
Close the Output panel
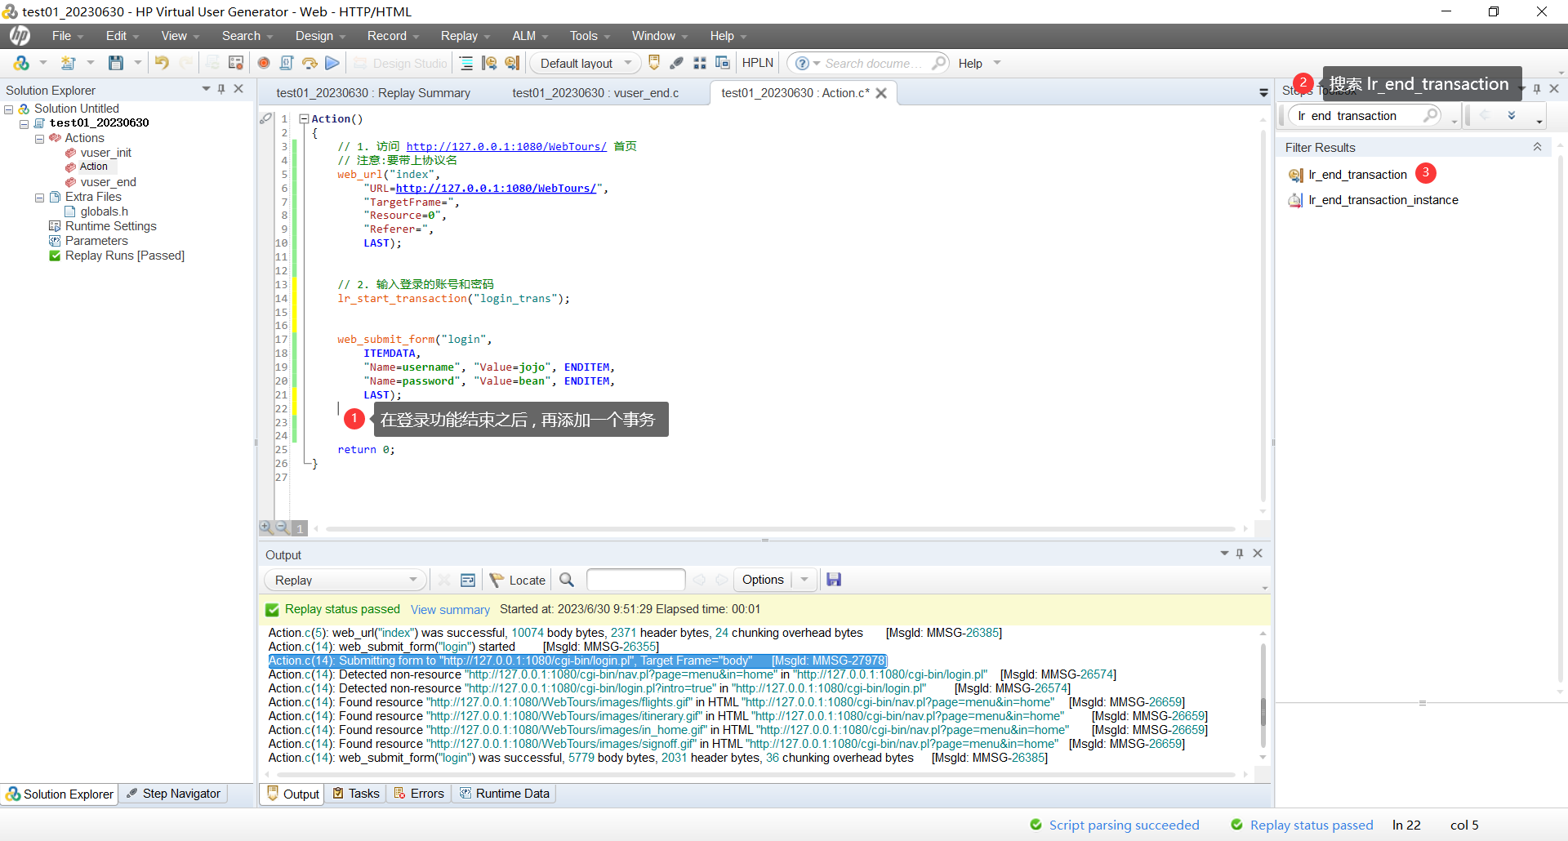point(1258,554)
